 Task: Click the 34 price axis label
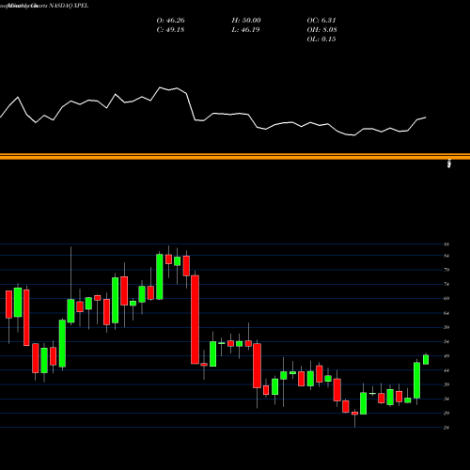446,399
